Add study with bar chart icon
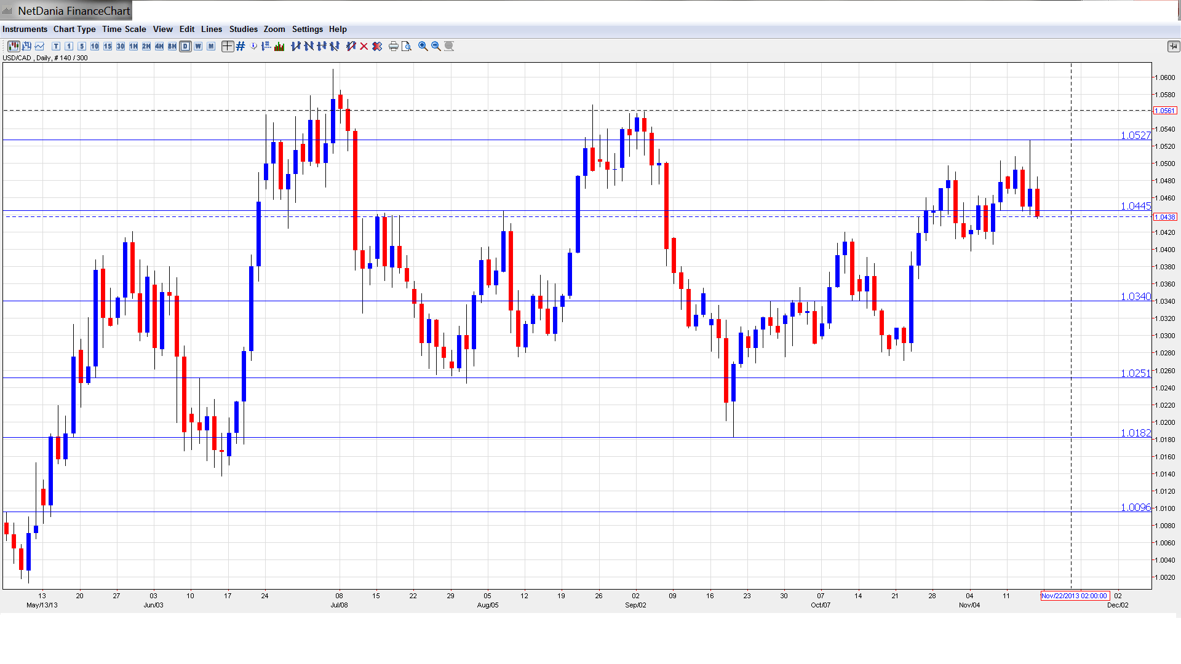Screen dimensions: 1181x664 [279, 46]
